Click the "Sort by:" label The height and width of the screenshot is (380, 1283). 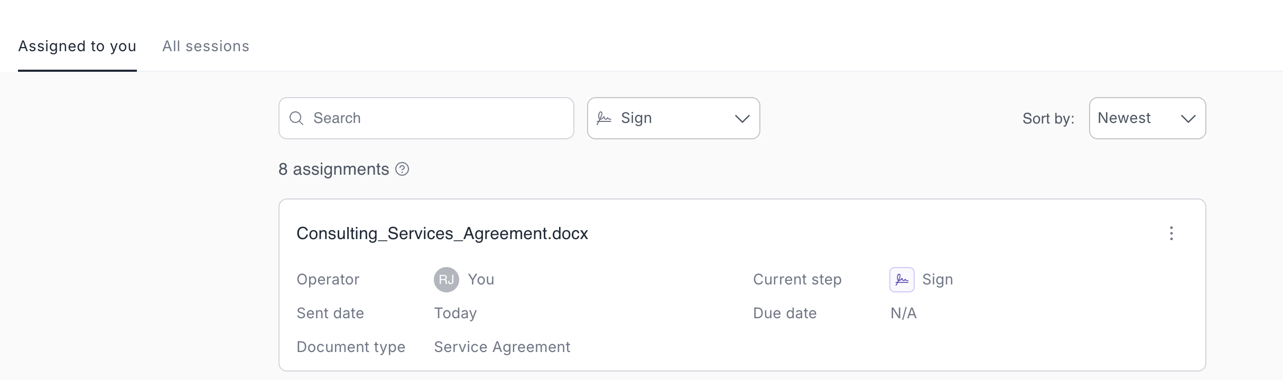pos(1048,119)
